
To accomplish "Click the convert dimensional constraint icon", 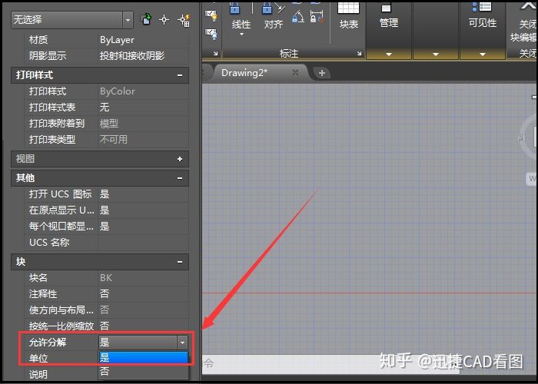I will coord(317,16).
